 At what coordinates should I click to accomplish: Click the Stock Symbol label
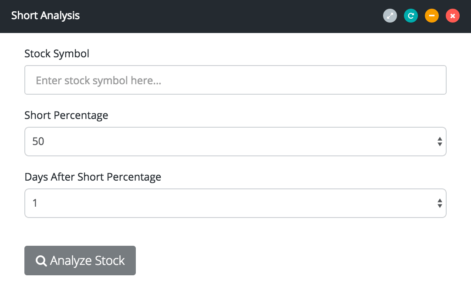click(x=57, y=54)
